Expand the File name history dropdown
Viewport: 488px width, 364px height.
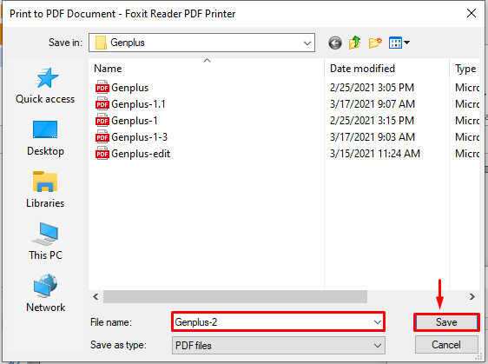coord(378,322)
